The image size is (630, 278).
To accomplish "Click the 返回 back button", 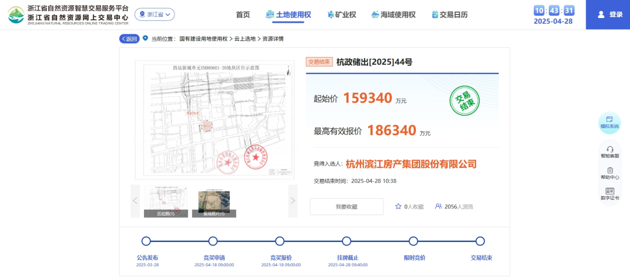I will [x=129, y=39].
